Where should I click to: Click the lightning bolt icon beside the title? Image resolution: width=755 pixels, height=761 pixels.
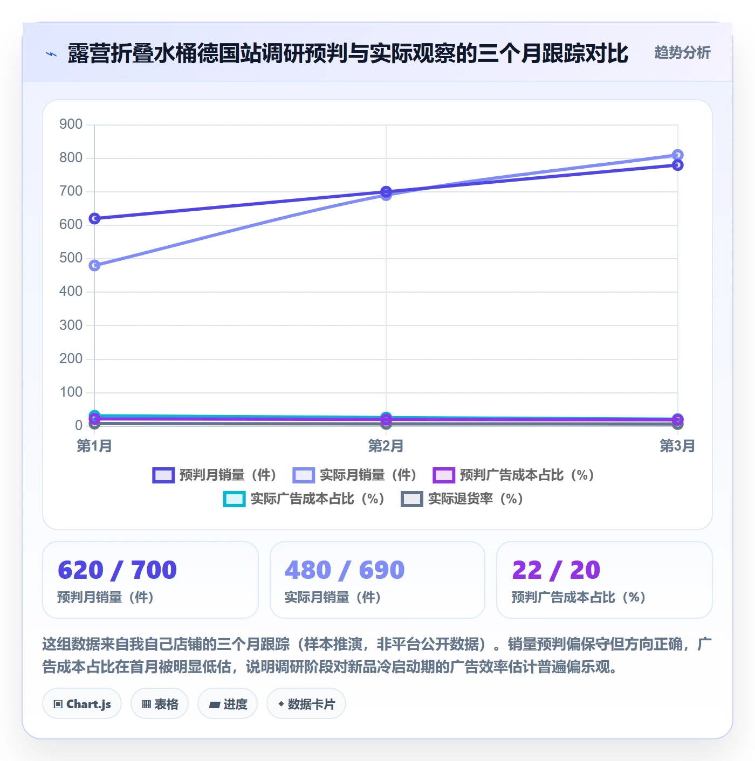pos(51,54)
